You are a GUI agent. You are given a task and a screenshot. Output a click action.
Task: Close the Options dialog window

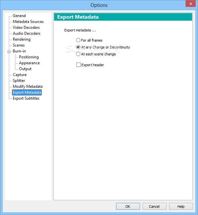pyautogui.click(x=190, y=4)
